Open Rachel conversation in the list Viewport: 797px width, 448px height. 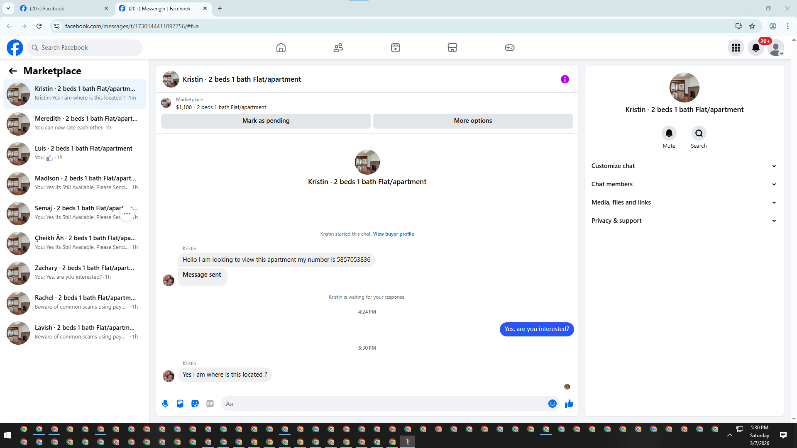(75, 303)
